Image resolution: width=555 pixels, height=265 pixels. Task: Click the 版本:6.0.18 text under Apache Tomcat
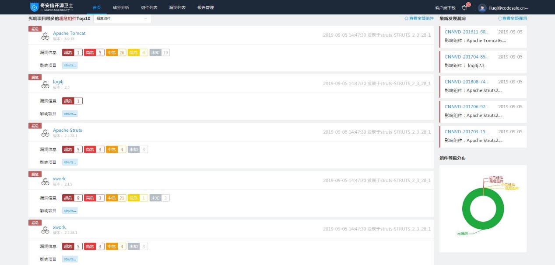point(63,39)
